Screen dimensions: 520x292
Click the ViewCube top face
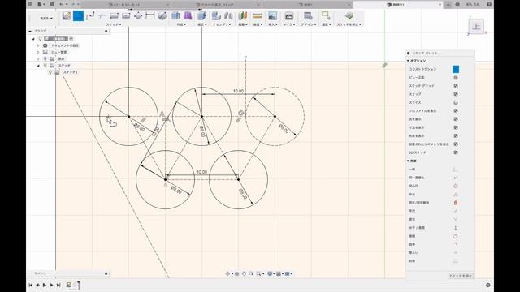476,26
